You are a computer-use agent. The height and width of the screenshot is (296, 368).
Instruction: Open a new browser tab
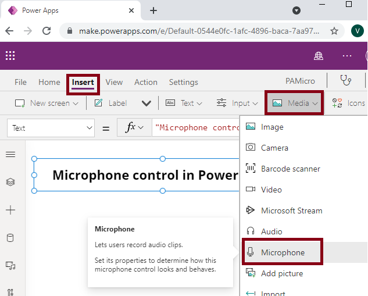click(x=153, y=10)
